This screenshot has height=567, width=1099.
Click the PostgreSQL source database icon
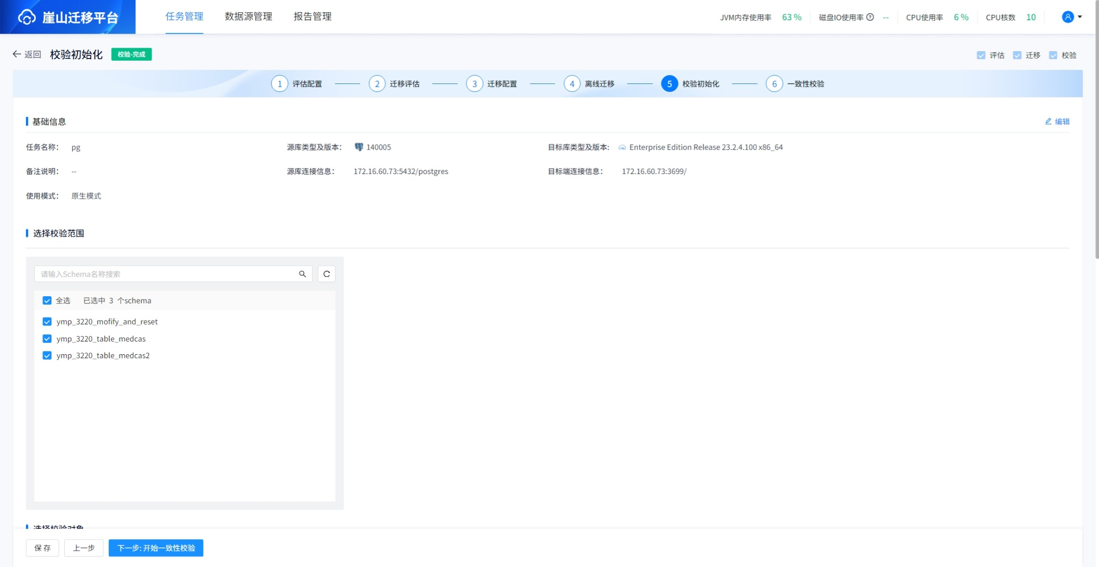[359, 147]
